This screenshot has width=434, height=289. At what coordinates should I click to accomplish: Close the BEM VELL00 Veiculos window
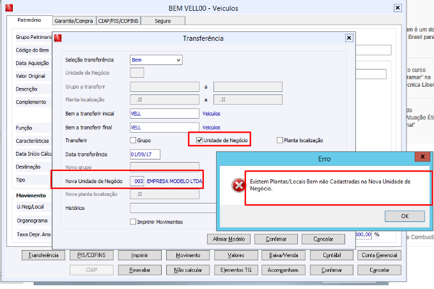pos(398,8)
